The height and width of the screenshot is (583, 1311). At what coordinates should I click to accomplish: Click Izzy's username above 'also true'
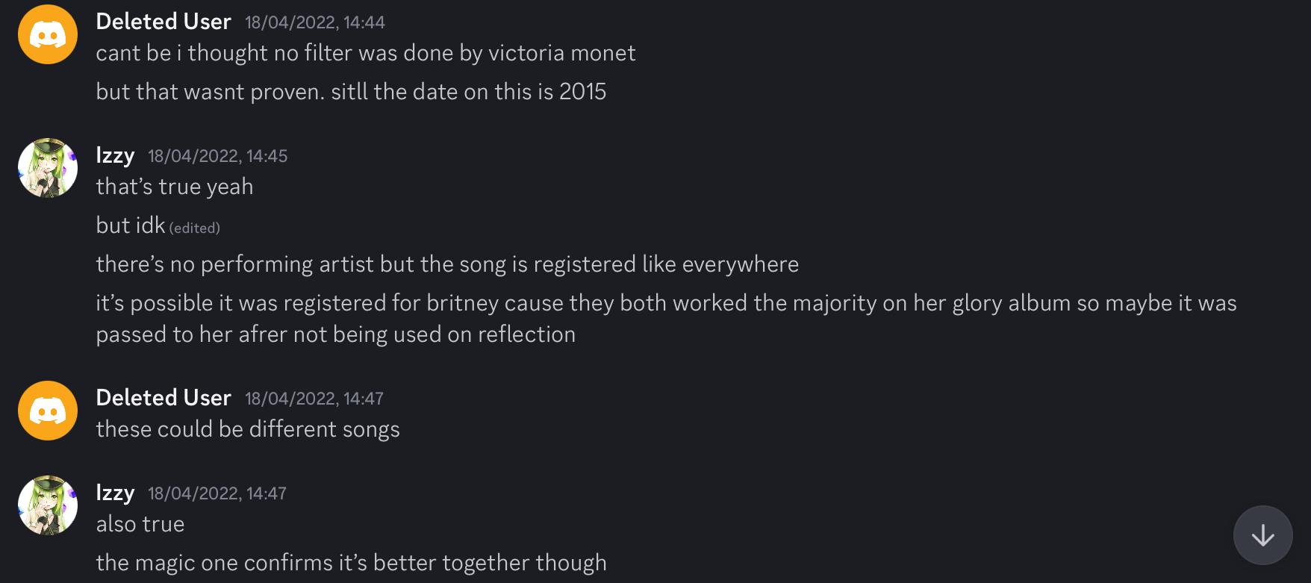pos(115,493)
